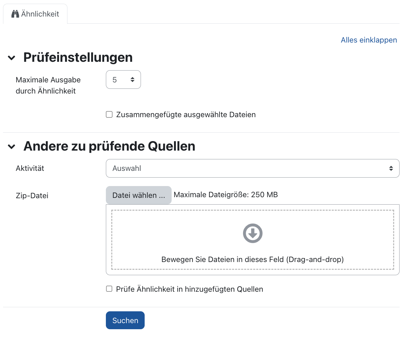Click the Alles einklappen link

coord(369,40)
